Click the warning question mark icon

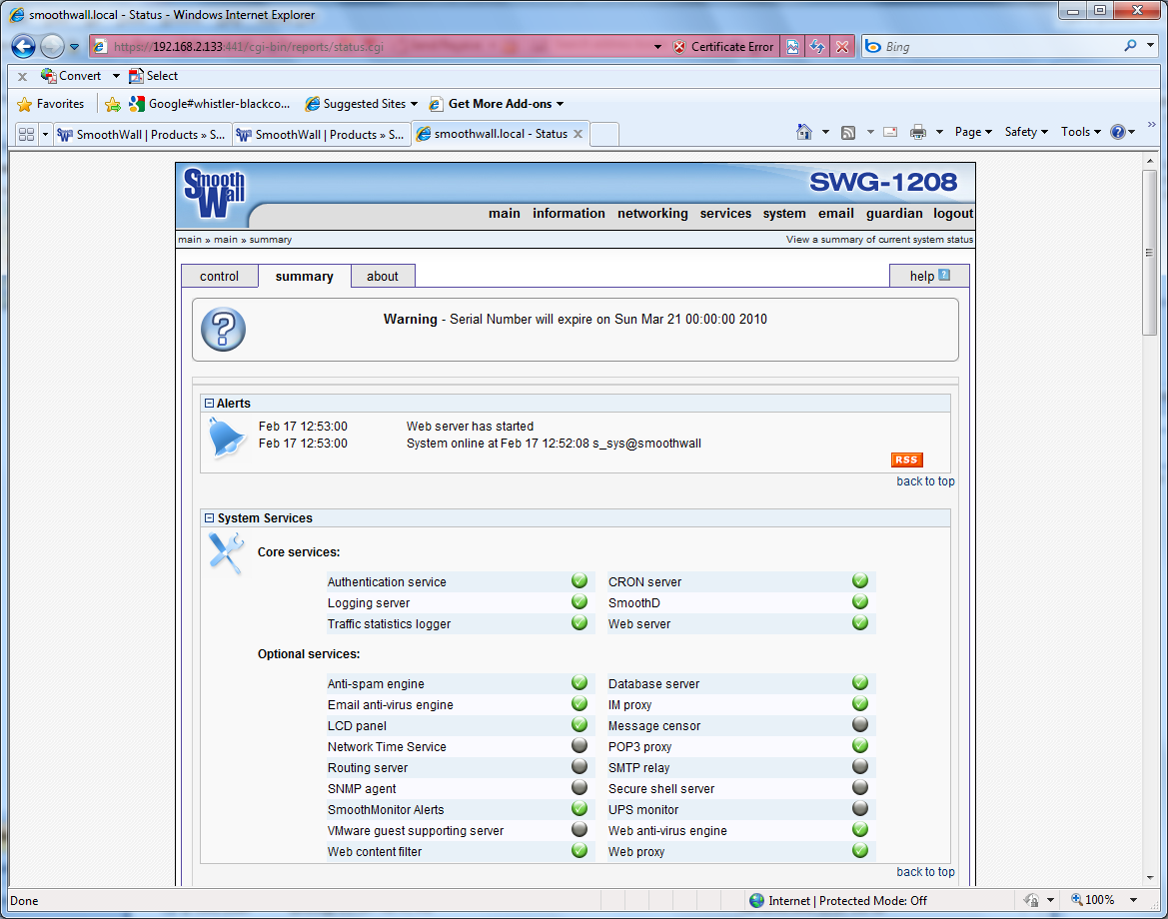pyautogui.click(x=223, y=330)
